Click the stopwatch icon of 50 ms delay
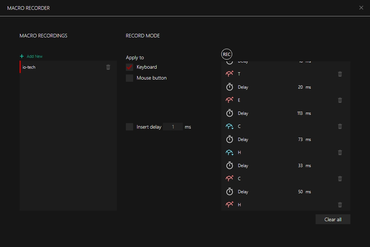Viewport: 370px width, 247px height. tap(229, 191)
